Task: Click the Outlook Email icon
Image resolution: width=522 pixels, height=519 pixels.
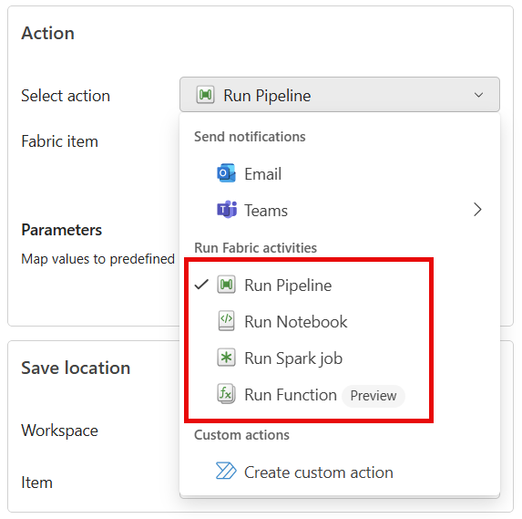Action: (226, 173)
